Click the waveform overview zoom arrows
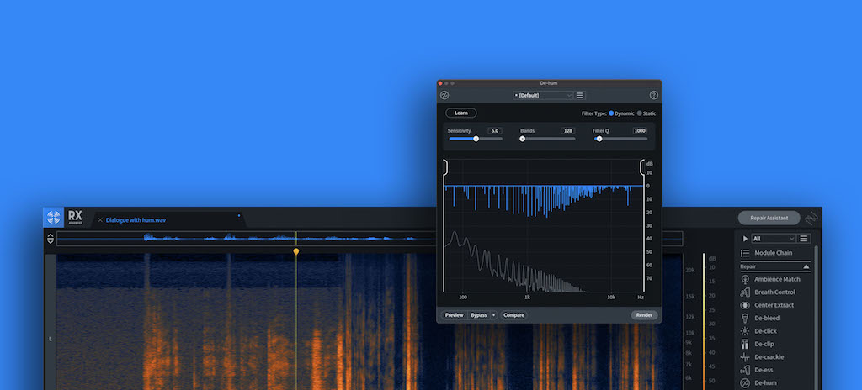 point(51,239)
